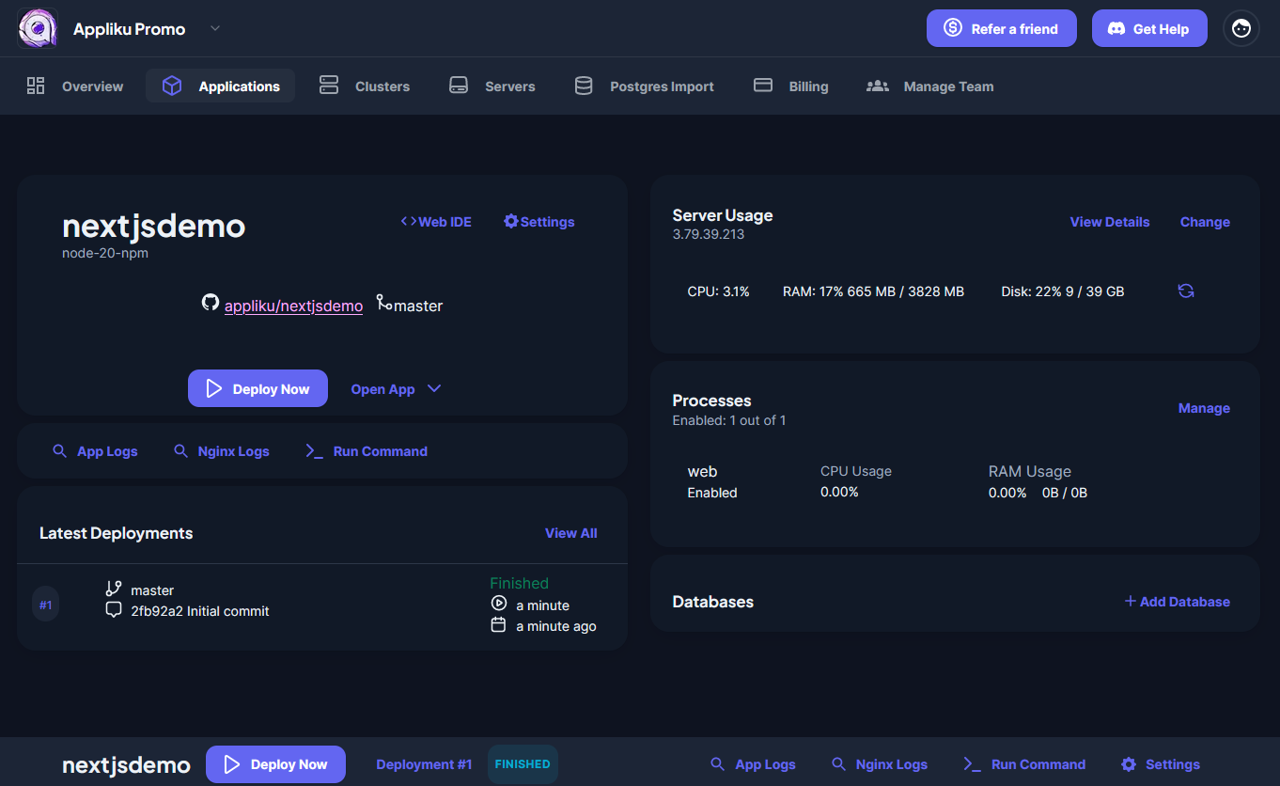Click Manage in the Processes panel

point(1204,408)
